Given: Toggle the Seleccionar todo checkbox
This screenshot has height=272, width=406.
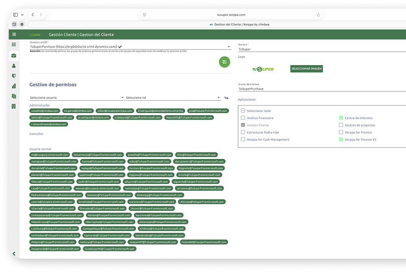Looking at the screenshot, I should point(243,111).
